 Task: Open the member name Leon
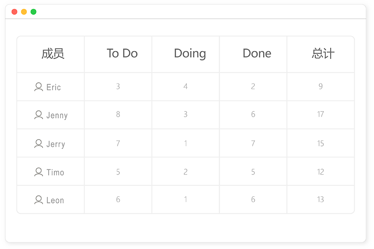click(x=55, y=200)
